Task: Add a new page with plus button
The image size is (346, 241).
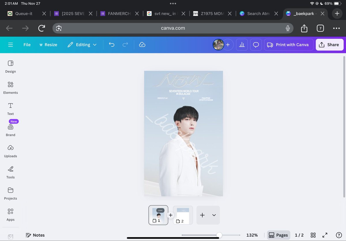Action: point(202,215)
